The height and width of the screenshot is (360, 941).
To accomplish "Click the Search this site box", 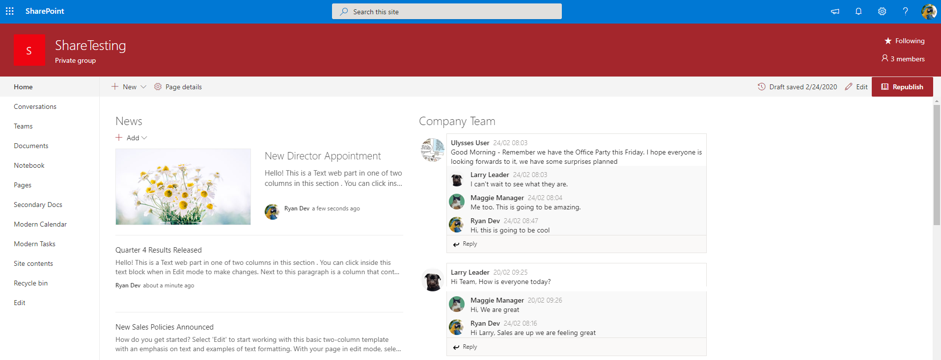I will pyautogui.click(x=446, y=11).
